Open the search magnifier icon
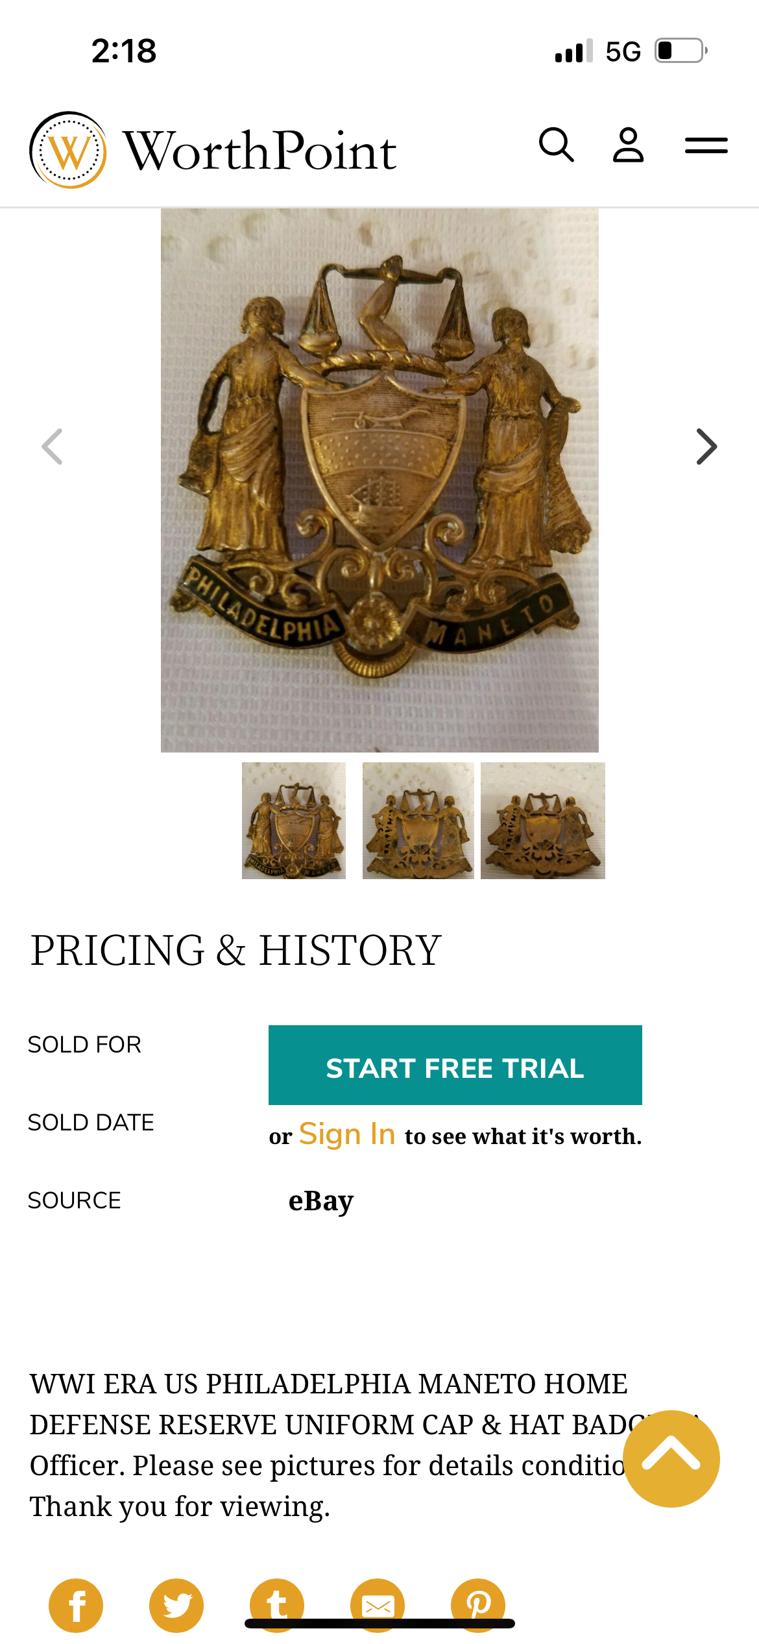 (557, 144)
